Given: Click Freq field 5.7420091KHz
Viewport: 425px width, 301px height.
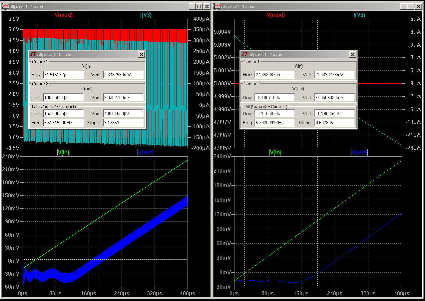Looking at the screenshot, I should (x=275, y=123).
